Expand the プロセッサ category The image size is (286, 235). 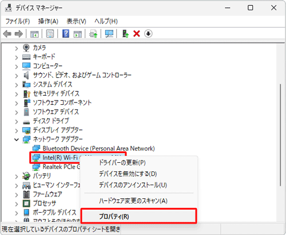pos(17,204)
